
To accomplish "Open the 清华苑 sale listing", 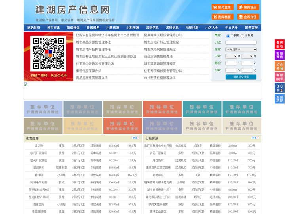I will [x=39, y=146].
